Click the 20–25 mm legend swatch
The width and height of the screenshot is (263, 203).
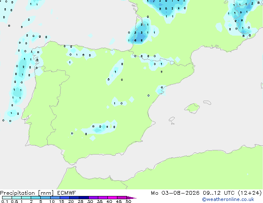coord(74,198)
